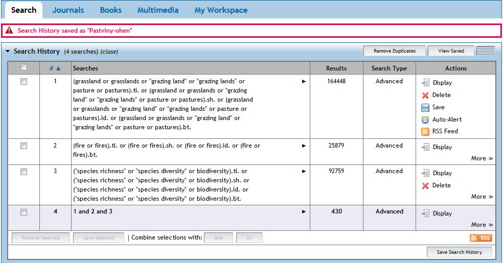Click the Remove Duplicates button
Image resolution: width=503 pixels, height=263 pixels.
tap(395, 51)
